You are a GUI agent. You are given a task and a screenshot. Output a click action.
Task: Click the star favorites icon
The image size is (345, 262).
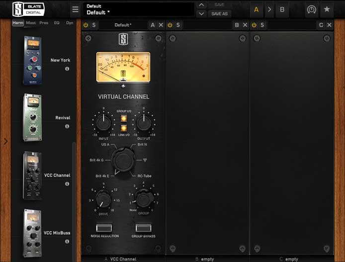point(327,9)
